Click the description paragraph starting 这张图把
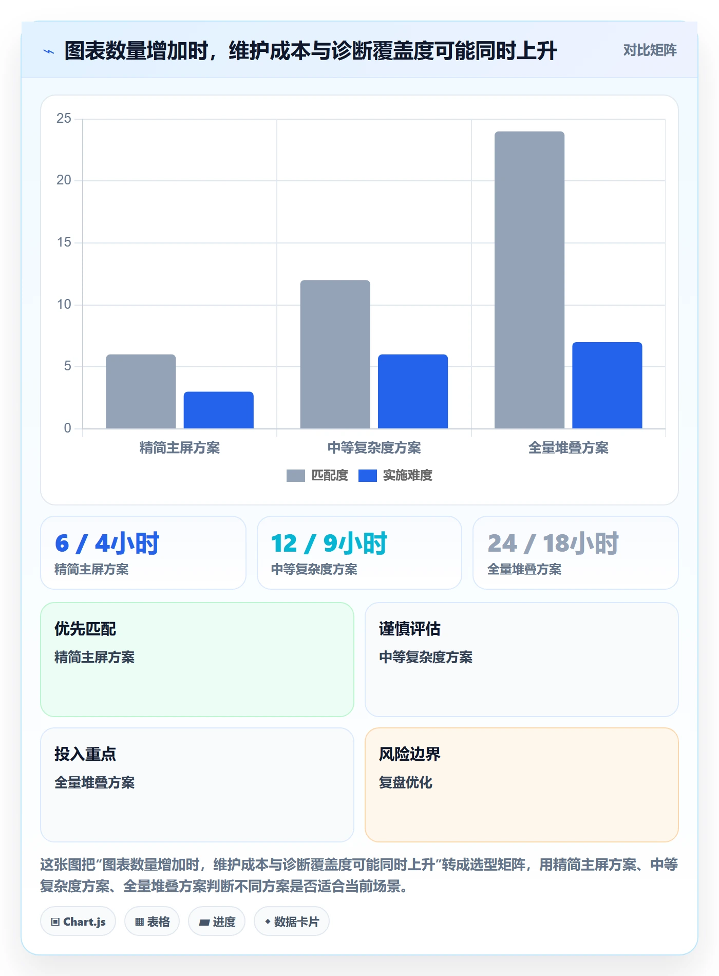The width and height of the screenshot is (719, 976). click(359, 875)
